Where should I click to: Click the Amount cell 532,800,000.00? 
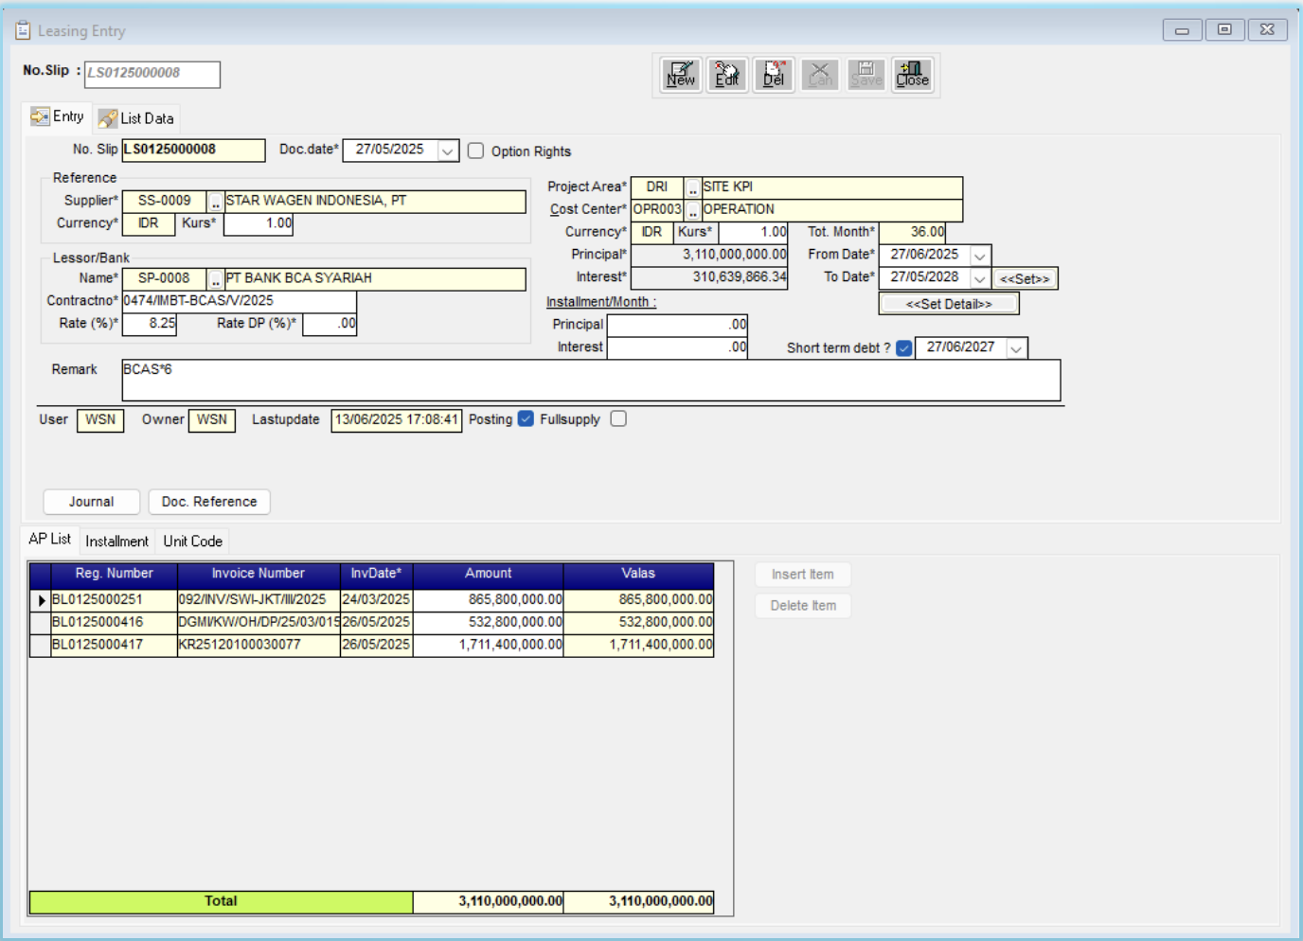click(x=489, y=623)
